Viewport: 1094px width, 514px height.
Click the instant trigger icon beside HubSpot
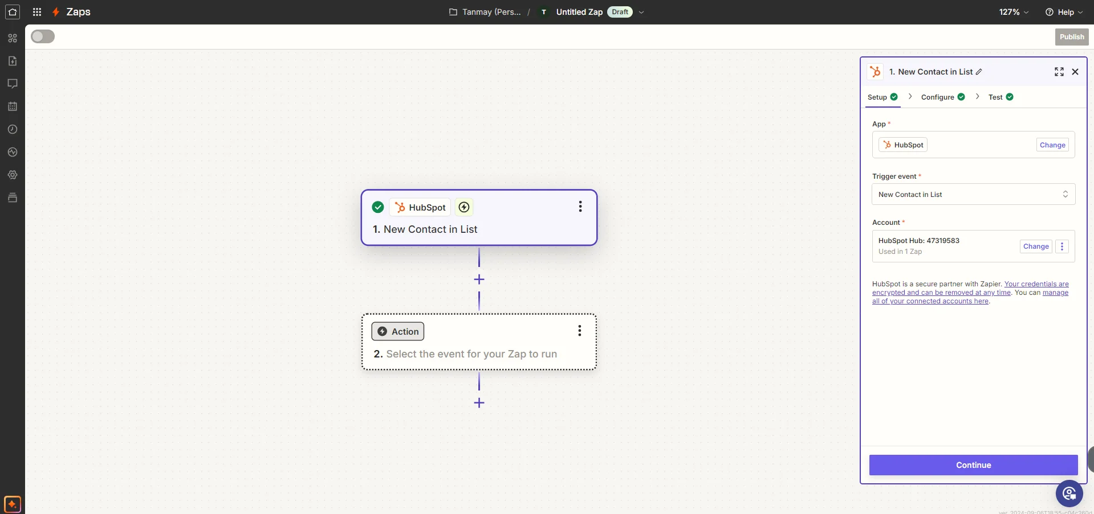[x=464, y=207]
